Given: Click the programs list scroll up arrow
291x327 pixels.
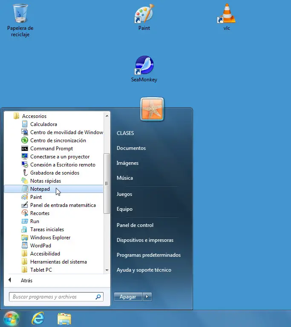Looking at the screenshot, I should (107, 116).
